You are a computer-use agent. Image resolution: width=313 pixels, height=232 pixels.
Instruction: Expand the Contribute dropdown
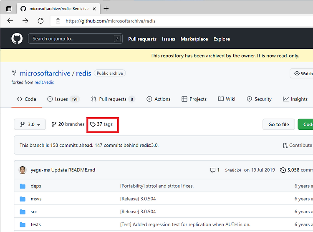point(298,145)
